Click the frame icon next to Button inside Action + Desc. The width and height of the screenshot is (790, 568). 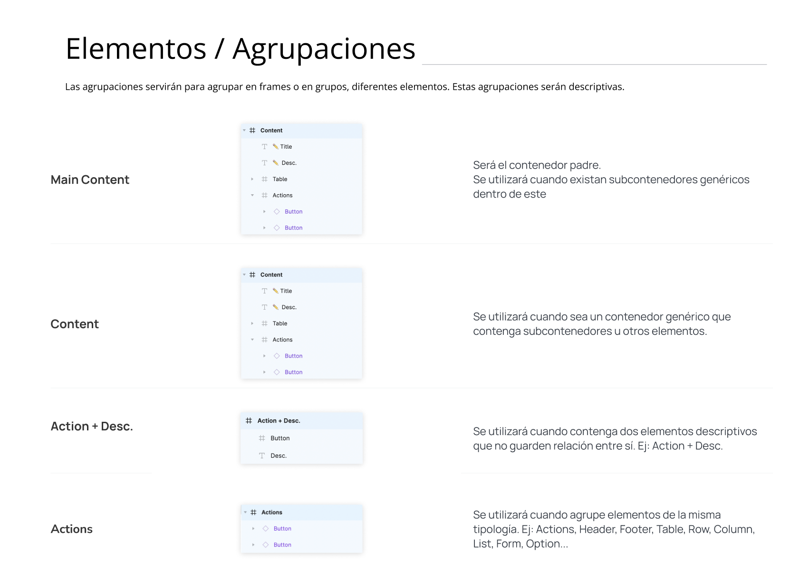pos(262,438)
